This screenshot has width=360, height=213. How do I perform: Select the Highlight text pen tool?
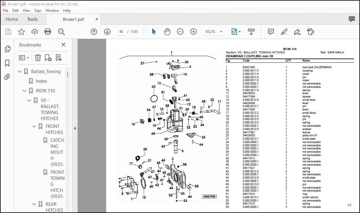(x=284, y=32)
